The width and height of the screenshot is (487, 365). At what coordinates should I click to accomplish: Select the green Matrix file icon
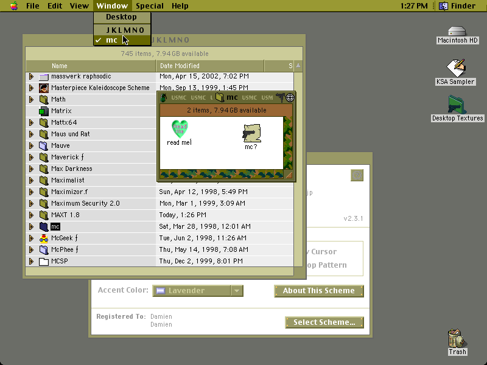click(x=44, y=111)
